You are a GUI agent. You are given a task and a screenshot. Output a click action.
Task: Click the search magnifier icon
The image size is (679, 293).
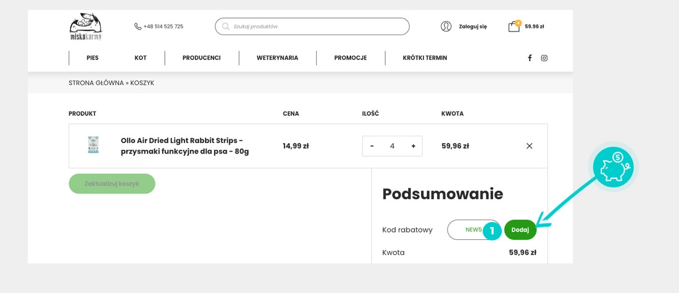(226, 27)
